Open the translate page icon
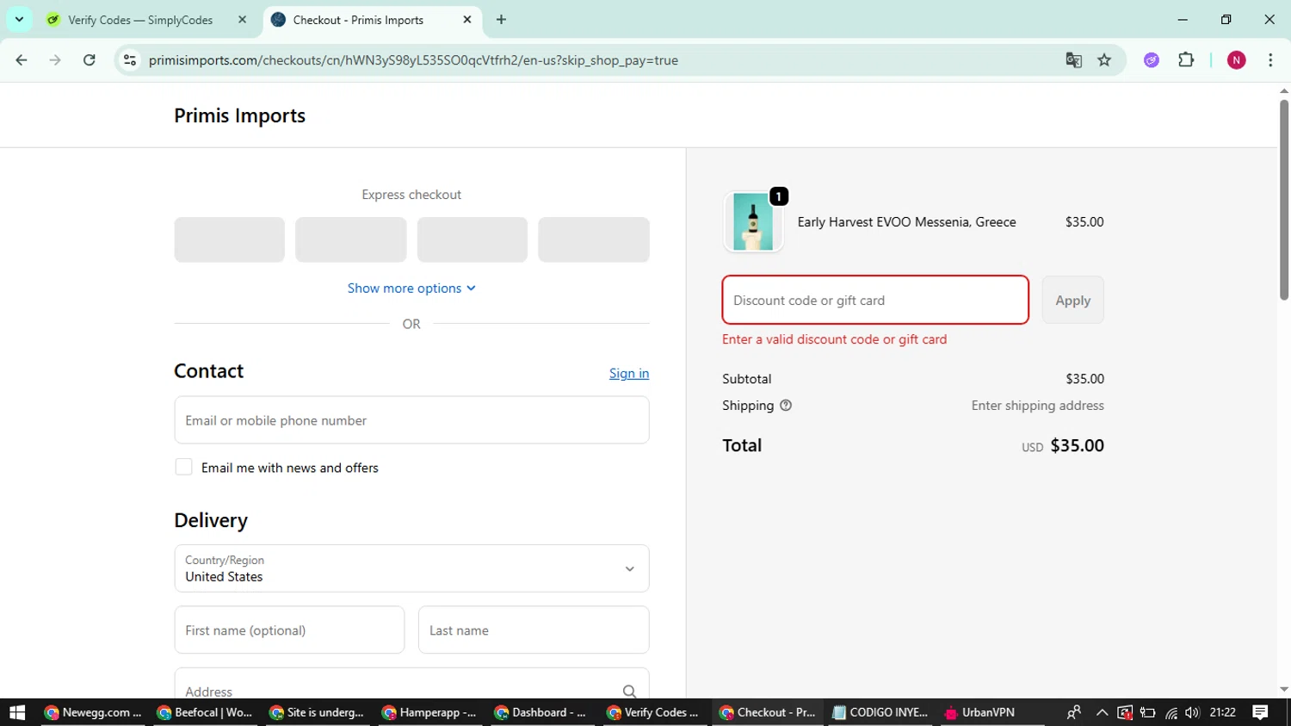This screenshot has height=726, width=1291. (x=1073, y=60)
